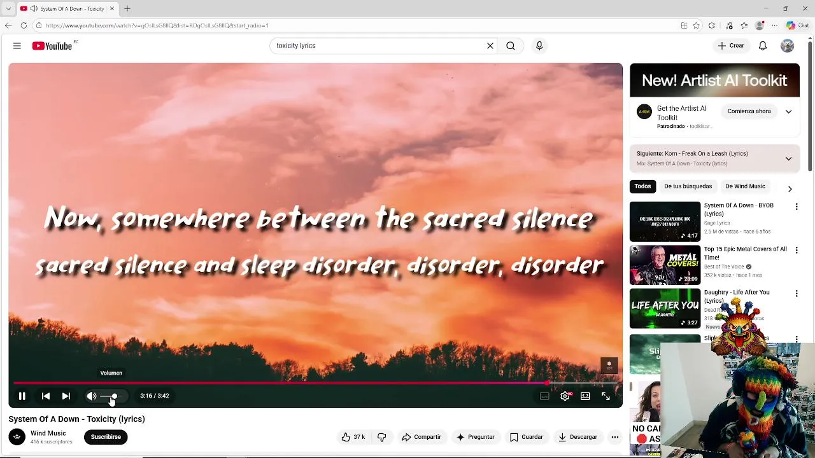Open the notifications bell

pos(763,46)
